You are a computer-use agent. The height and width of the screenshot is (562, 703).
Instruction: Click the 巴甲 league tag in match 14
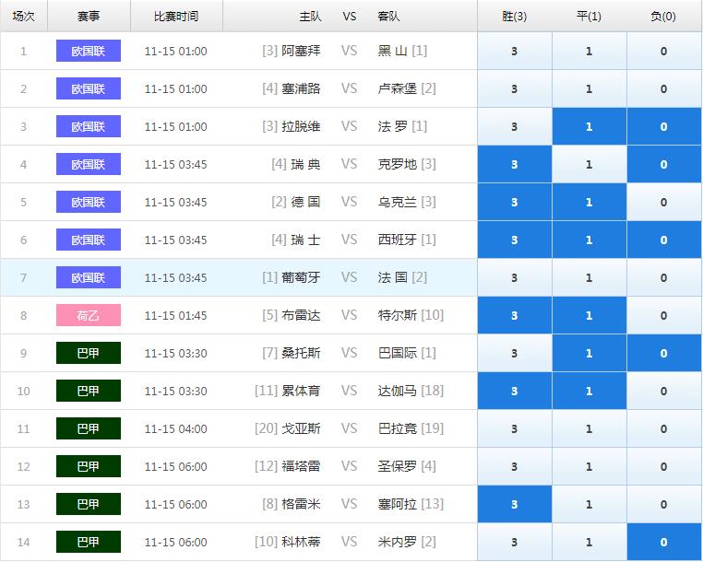pos(89,542)
